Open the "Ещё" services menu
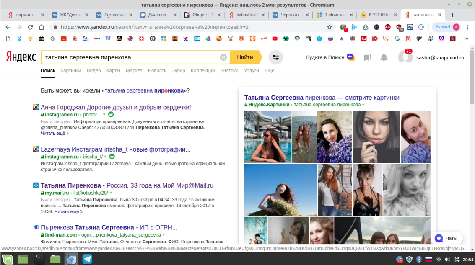Screen dimensions: 475x265 [269, 71]
